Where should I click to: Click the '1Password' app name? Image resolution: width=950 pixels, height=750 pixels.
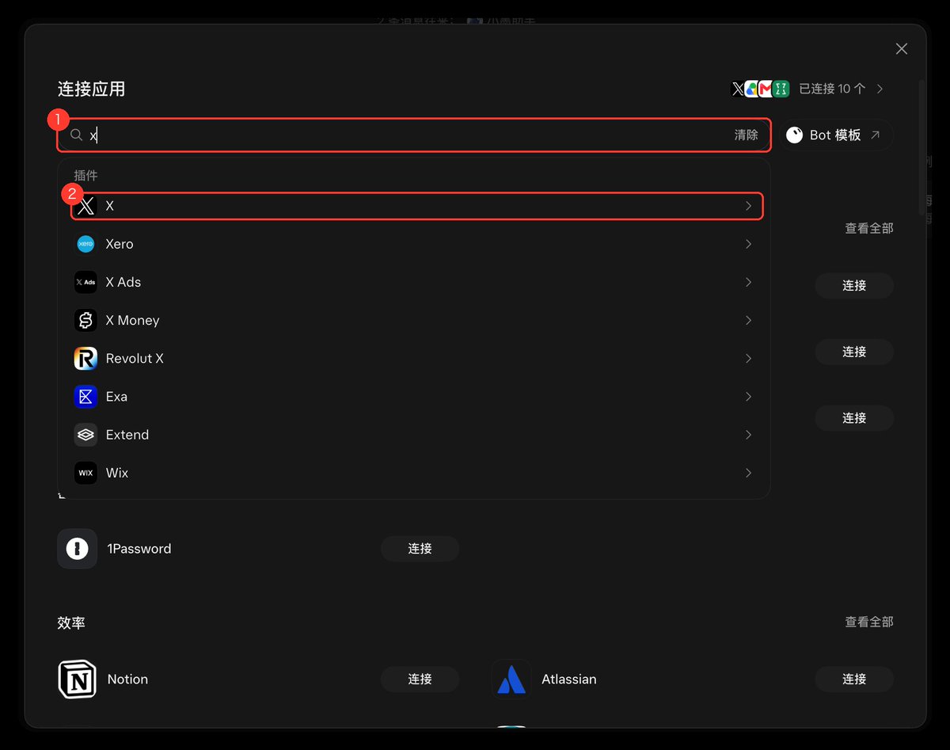click(x=139, y=549)
